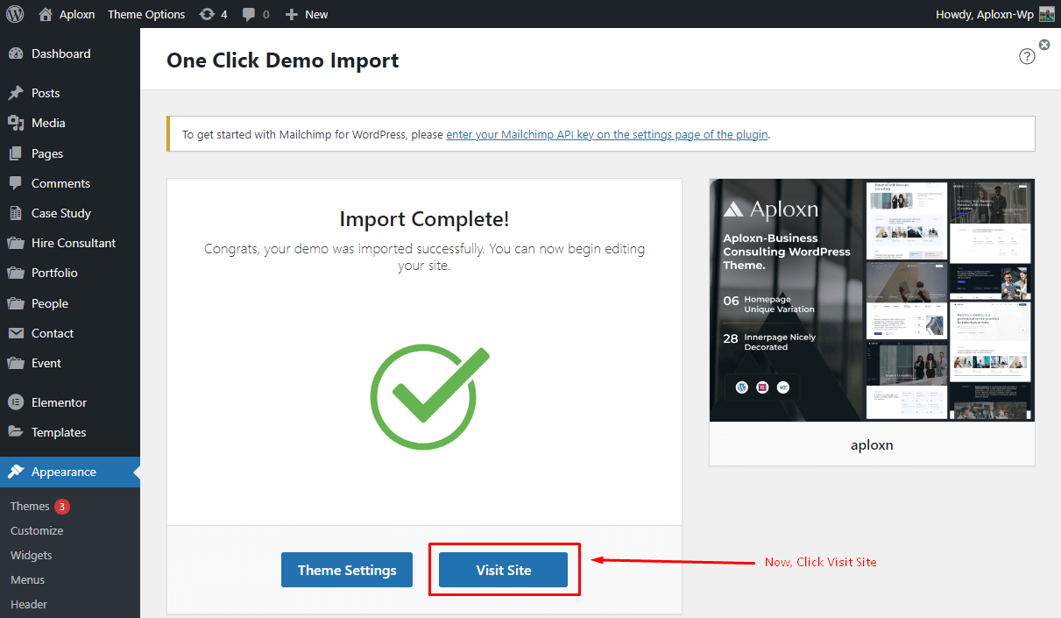Click the plus icon beside New
This screenshot has width=1061, height=618.
(x=293, y=14)
